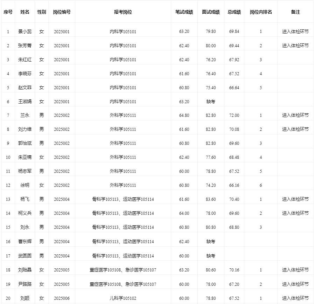Select the name 柯义兵

25,213
